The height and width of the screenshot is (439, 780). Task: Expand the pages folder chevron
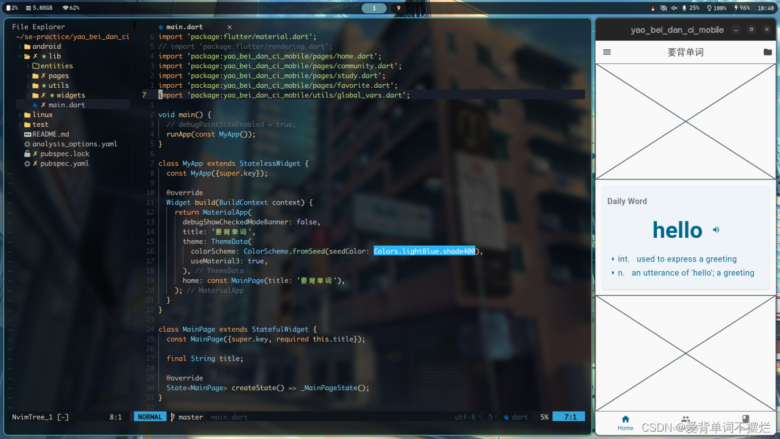(28, 76)
